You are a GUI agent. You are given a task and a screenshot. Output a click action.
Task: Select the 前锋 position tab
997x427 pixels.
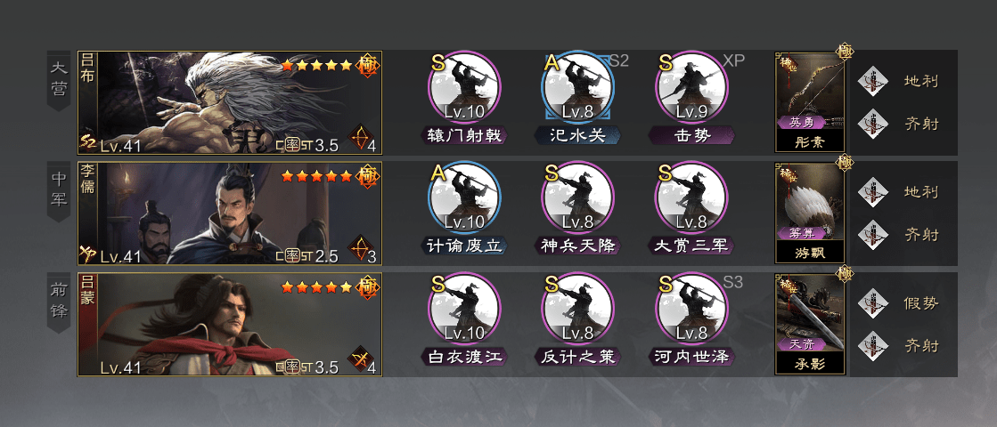59,302
